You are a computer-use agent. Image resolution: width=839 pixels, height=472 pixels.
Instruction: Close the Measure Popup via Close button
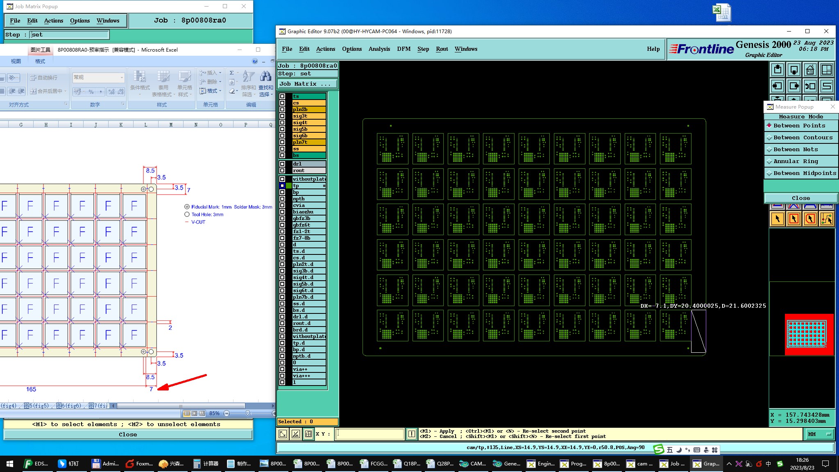click(x=800, y=198)
